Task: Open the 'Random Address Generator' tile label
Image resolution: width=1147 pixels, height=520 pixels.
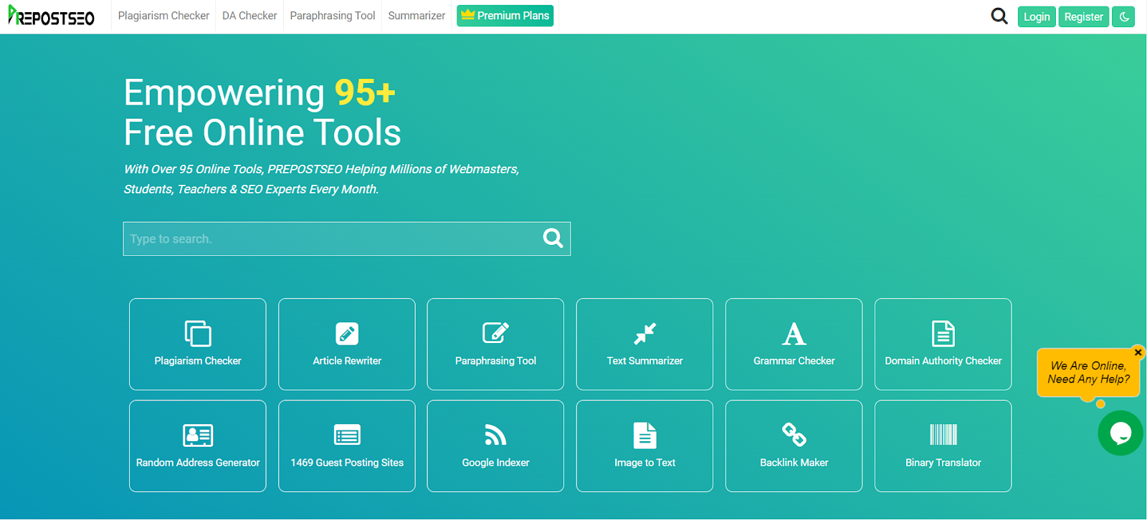Action: tap(198, 463)
